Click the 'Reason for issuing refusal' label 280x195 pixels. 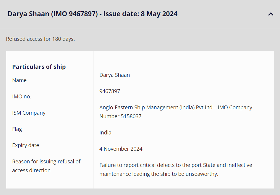[x=46, y=162]
